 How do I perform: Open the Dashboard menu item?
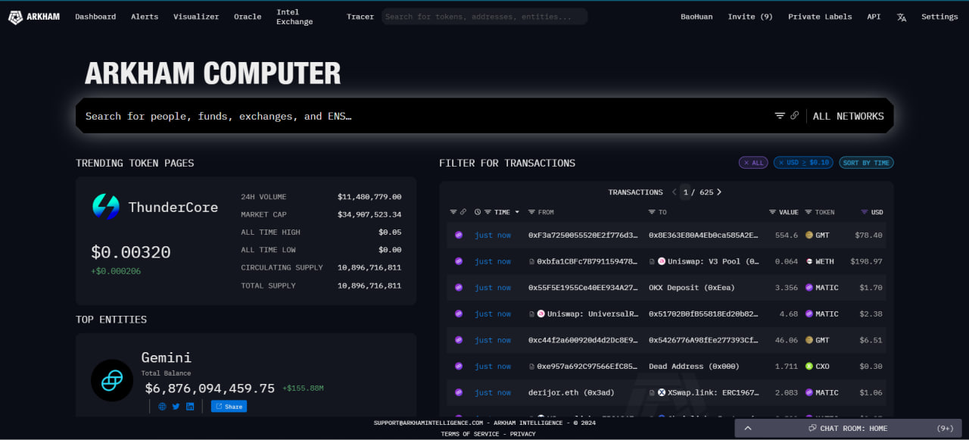tap(95, 17)
